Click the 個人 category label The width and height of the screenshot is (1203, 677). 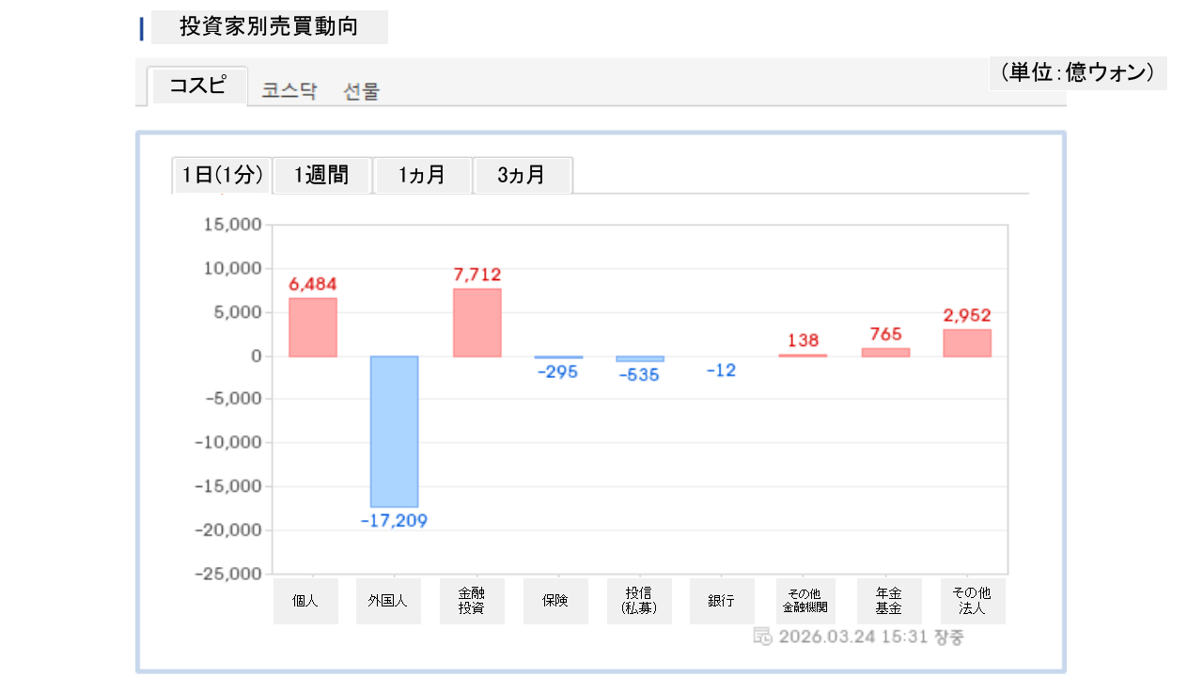pyautogui.click(x=305, y=601)
